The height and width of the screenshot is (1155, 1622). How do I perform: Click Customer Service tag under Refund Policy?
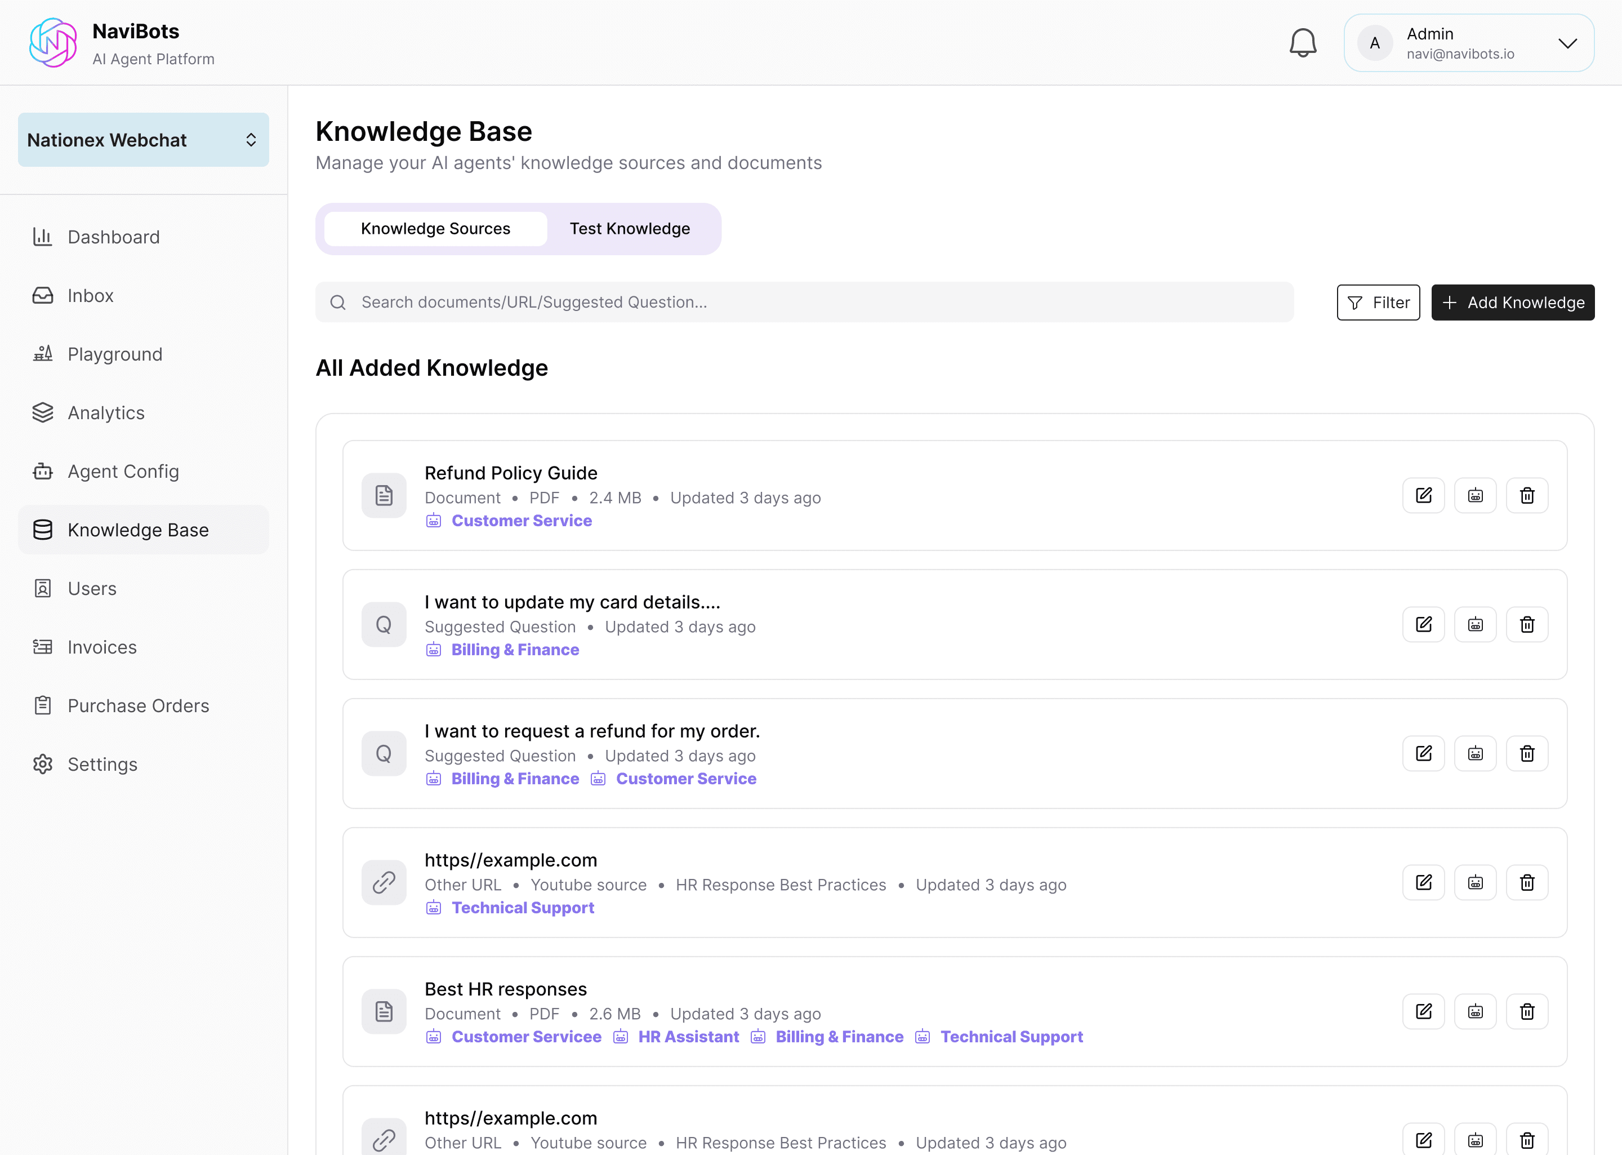521,521
